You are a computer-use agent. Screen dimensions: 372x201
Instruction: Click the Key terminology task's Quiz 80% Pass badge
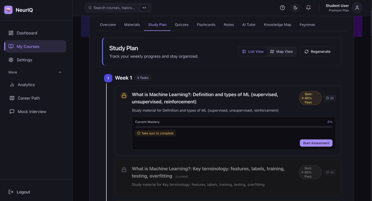tap(310, 172)
